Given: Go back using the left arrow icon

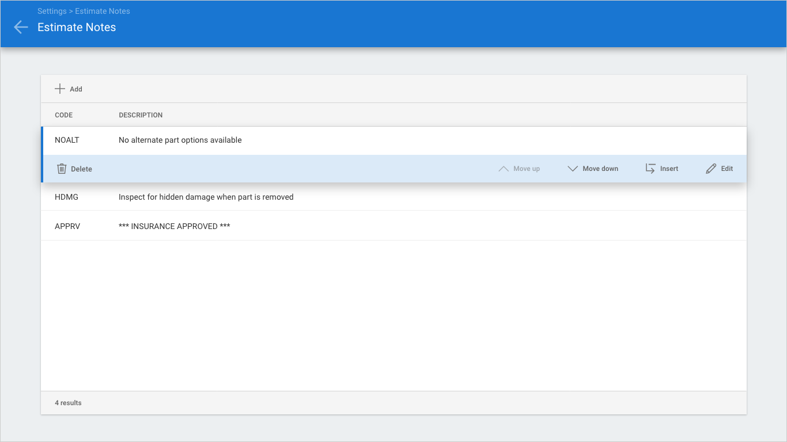Looking at the screenshot, I should coord(21,27).
